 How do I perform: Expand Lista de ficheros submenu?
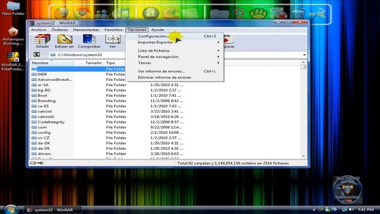[175, 51]
